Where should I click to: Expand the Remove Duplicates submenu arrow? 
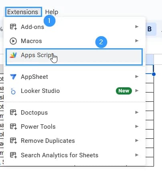point(137,140)
